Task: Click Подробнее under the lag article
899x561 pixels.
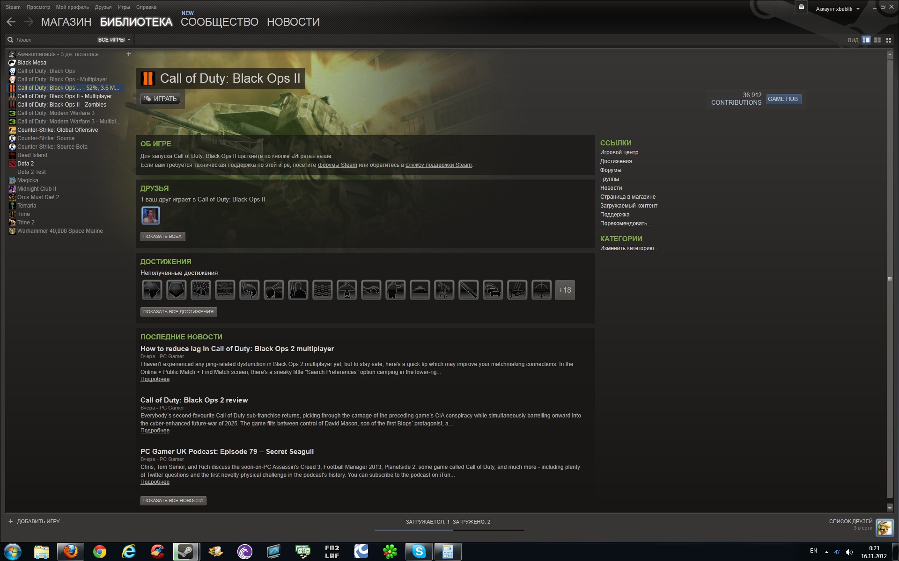Action: (x=155, y=379)
